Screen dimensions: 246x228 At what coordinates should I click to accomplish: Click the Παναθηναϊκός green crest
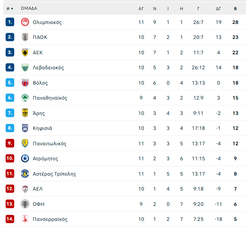(25, 98)
